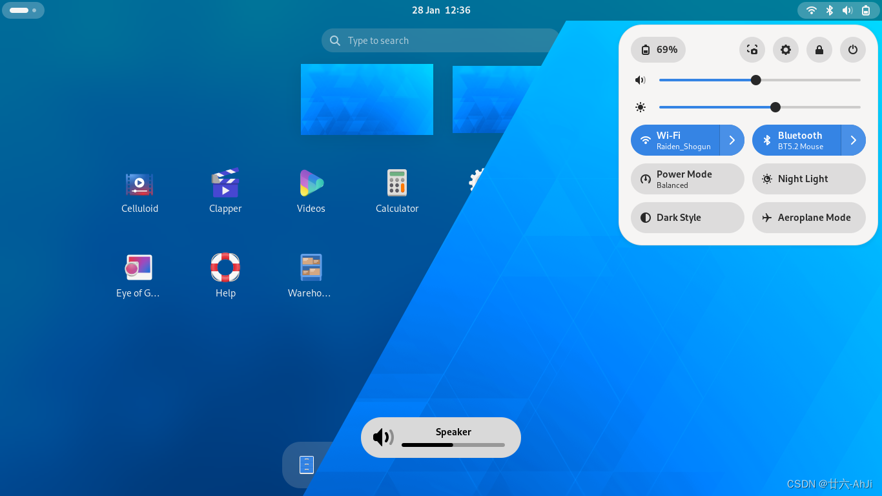
Task: Mute volume via the speaker icon in quick settings
Action: (641, 80)
